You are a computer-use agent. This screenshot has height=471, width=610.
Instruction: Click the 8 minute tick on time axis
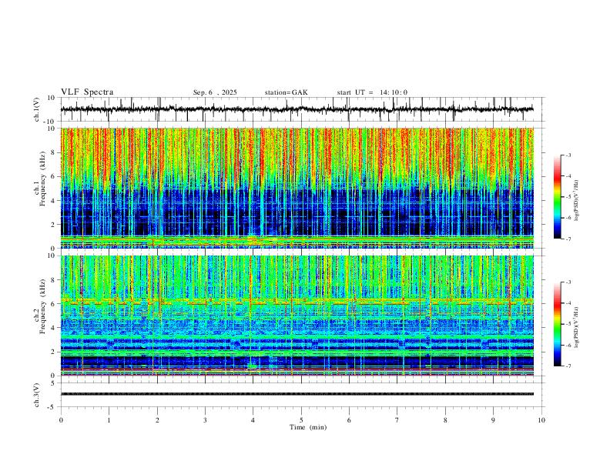[445, 420]
